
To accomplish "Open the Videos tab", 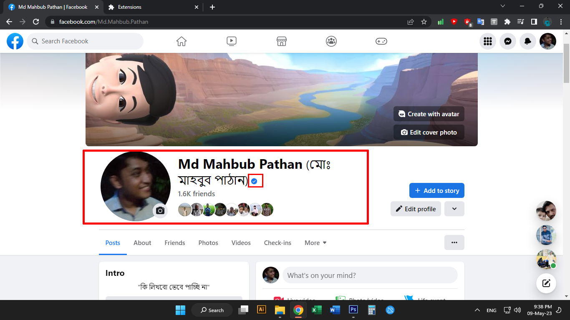I will pos(241,242).
